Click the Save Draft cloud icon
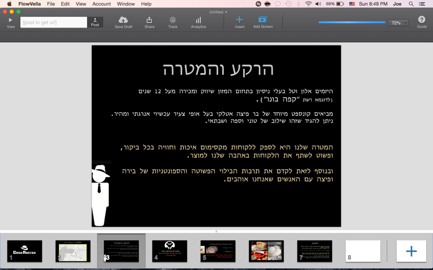Image resolution: width=433 pixels, height=270 pixels. tap(123, 20)
